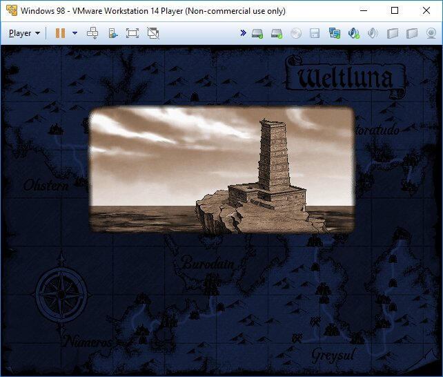Click the lighthouse tower in the image
This screenshot has width=443, height=377.
tap(274, 159)
